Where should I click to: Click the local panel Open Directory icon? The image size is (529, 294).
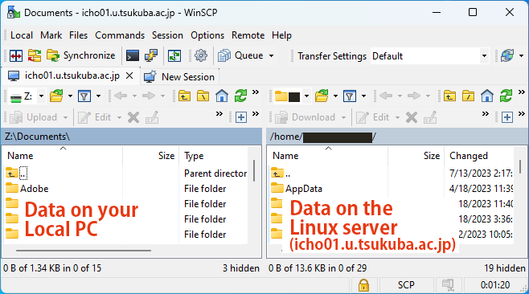pos(56,96)
